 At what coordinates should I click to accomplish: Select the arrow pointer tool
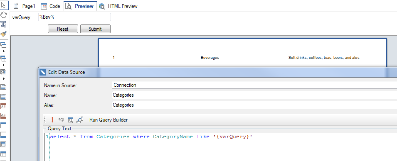point(4,5)
